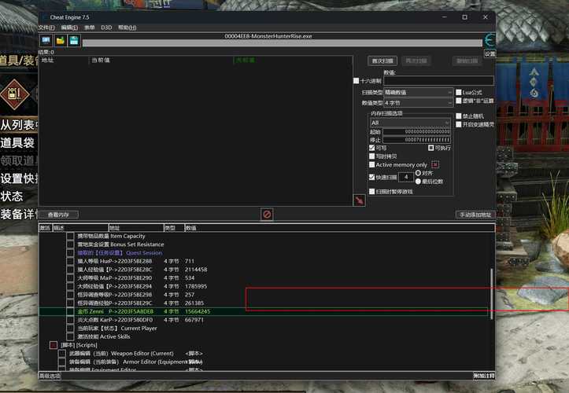Activate checkbox of Bonus Set Resistance entry
The width and height of the screenshot is (569, 393).
point(70,244)
